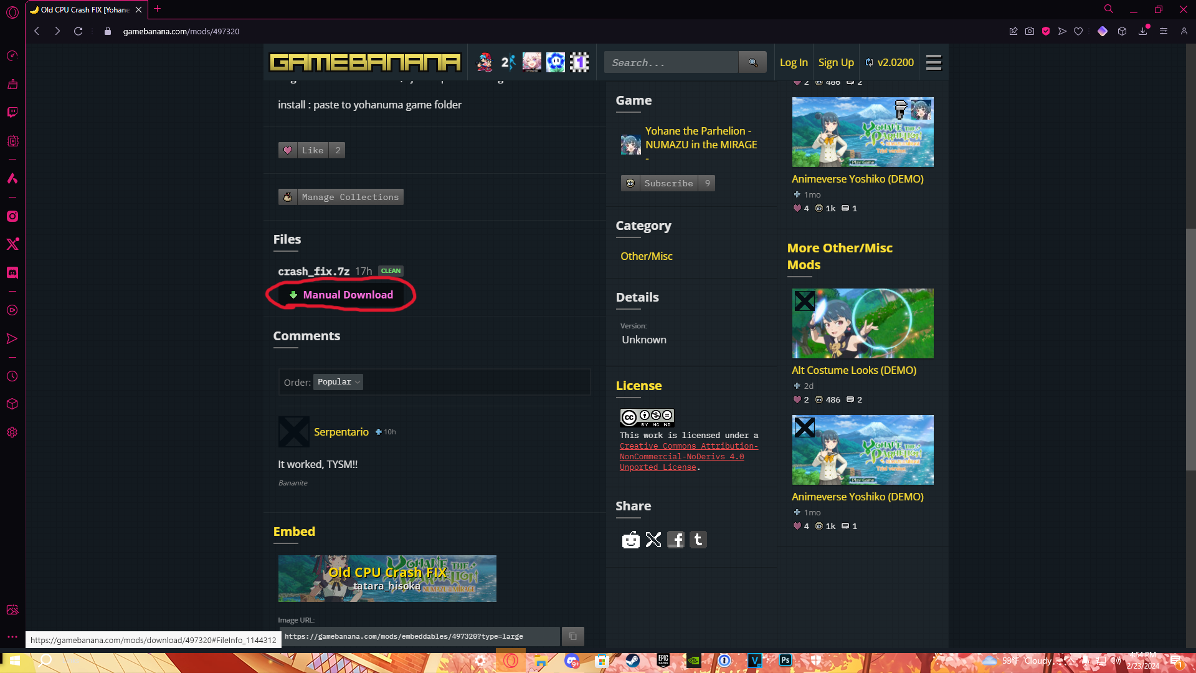Toggle Subscribe for Yohane game

(x=668, y=183)
